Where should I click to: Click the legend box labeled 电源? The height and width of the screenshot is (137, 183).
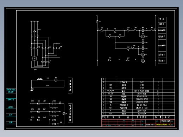pos(162,19)
